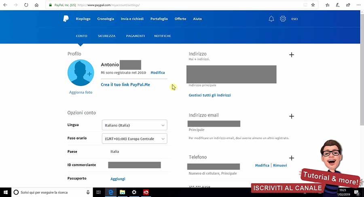Open File Explorer from taskbar
This screenshot has width=364, height=197.
[122, 193]
